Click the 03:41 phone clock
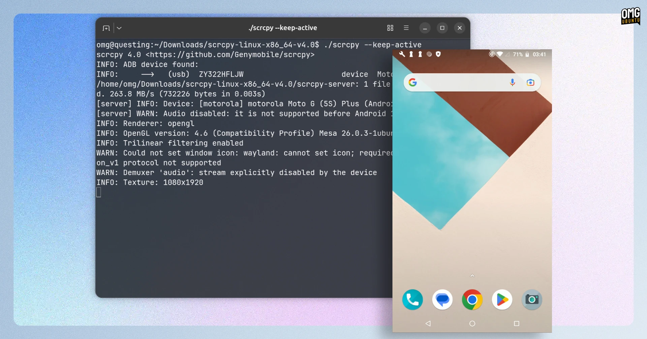 point(539,54)
